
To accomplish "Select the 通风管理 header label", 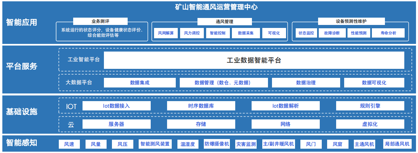I will (x=225, y=22).
